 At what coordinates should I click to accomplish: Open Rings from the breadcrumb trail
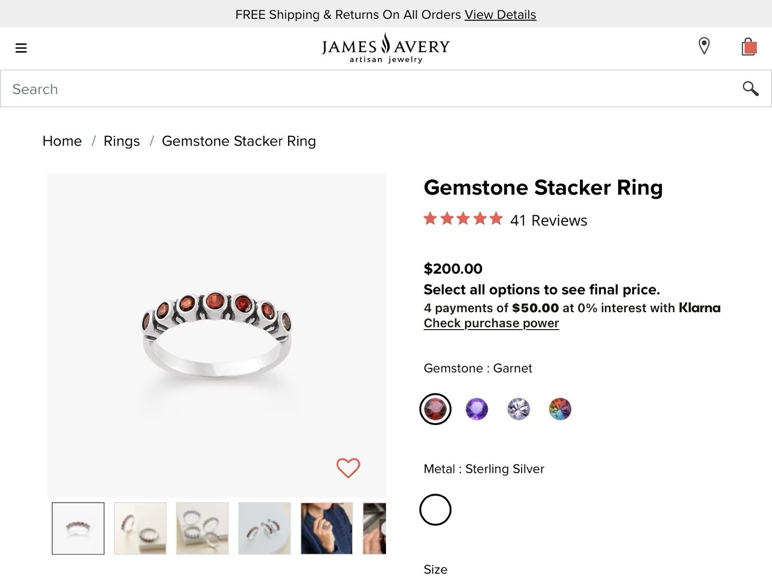(122, 141)
